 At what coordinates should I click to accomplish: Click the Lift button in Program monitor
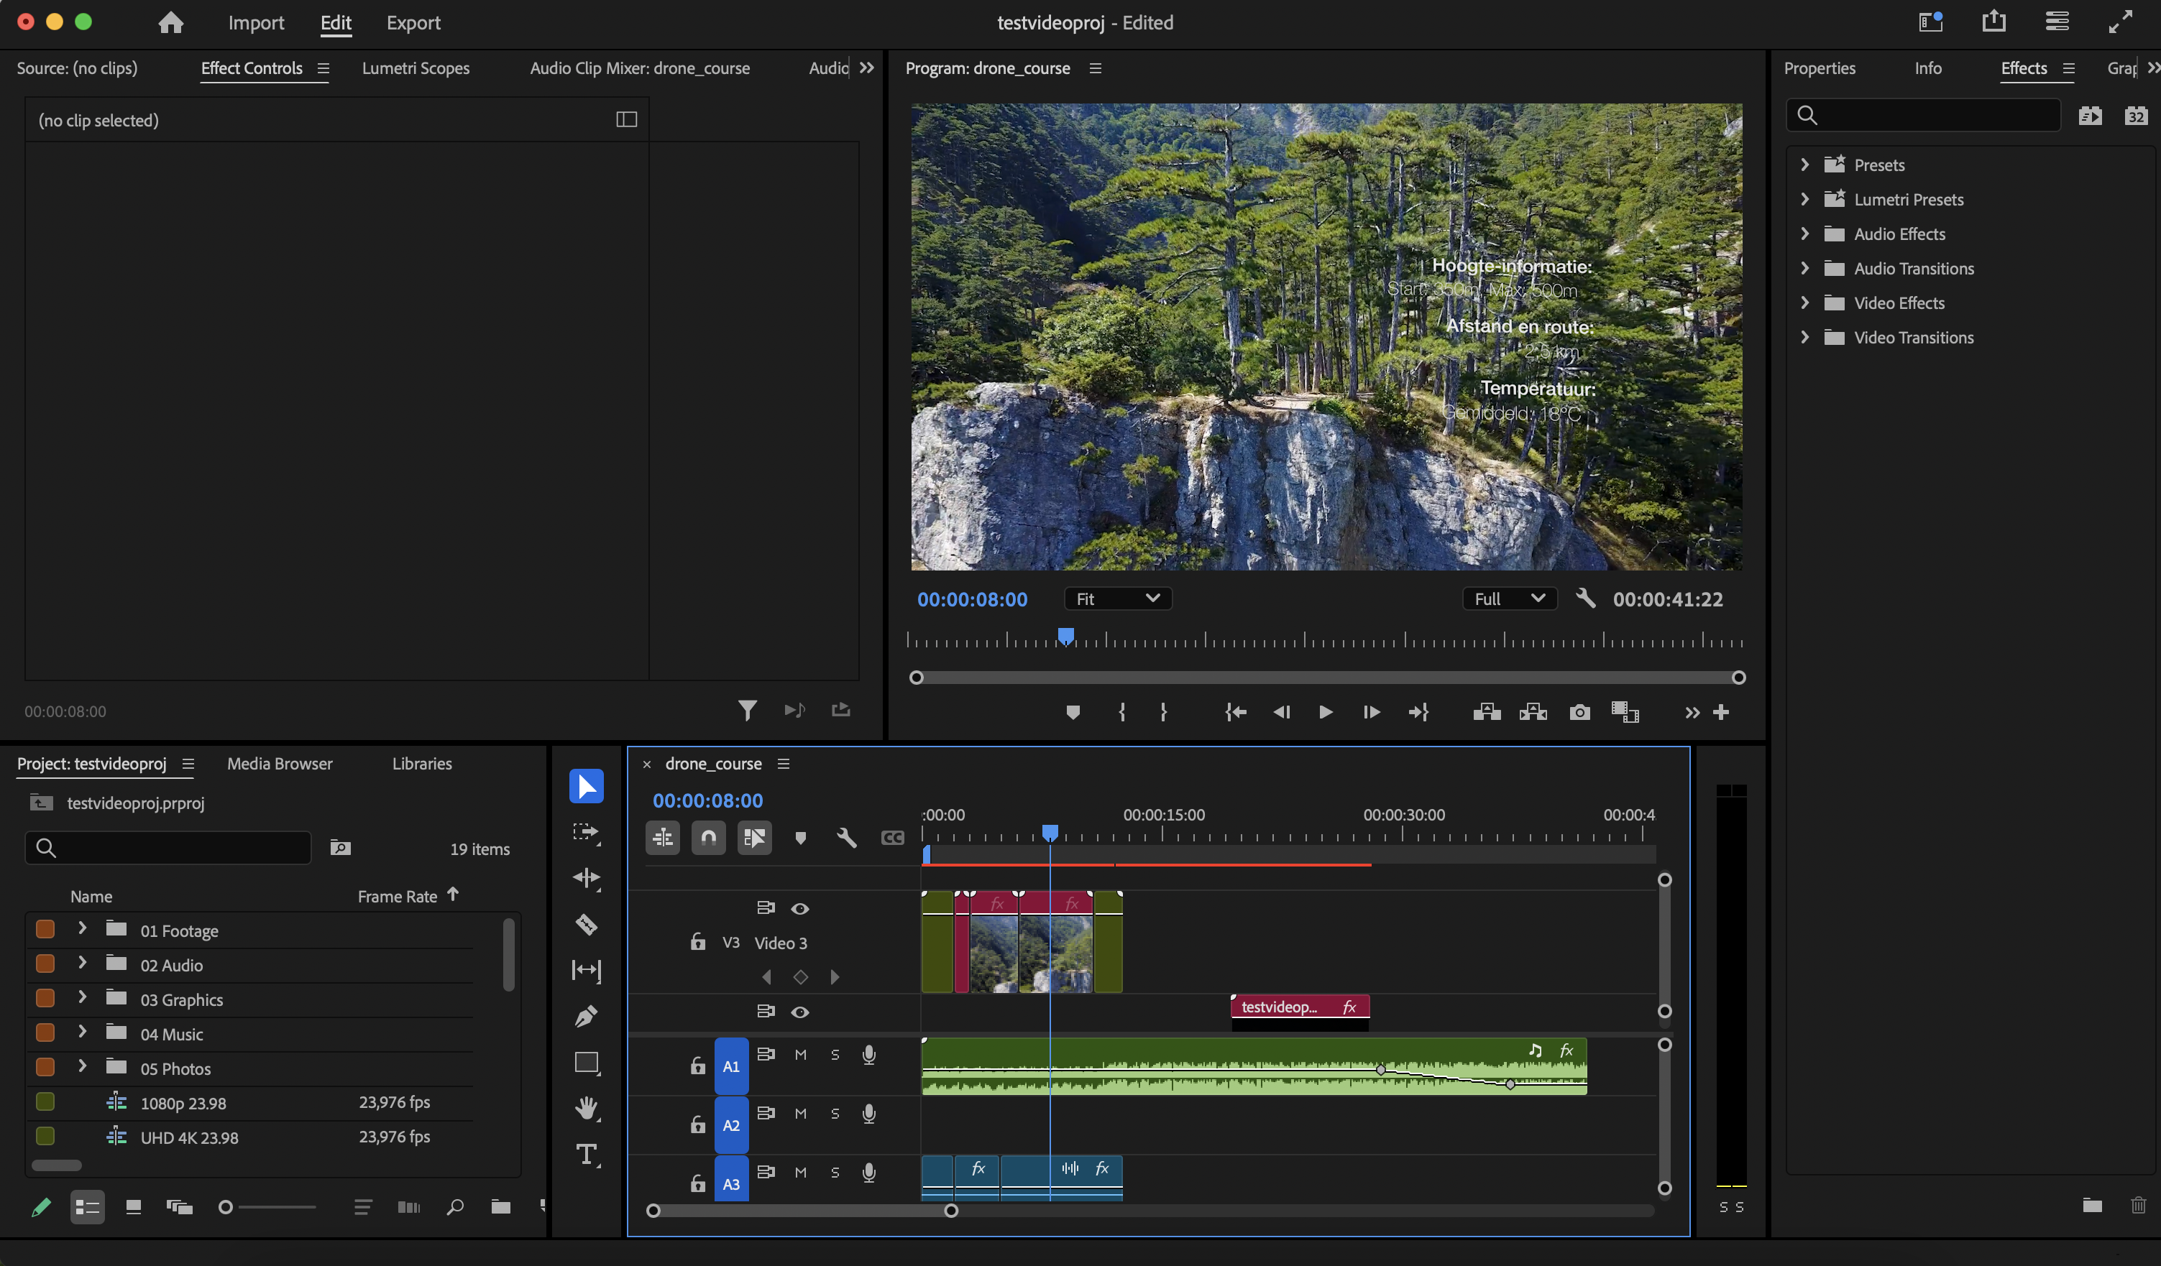pos(1487,712)
